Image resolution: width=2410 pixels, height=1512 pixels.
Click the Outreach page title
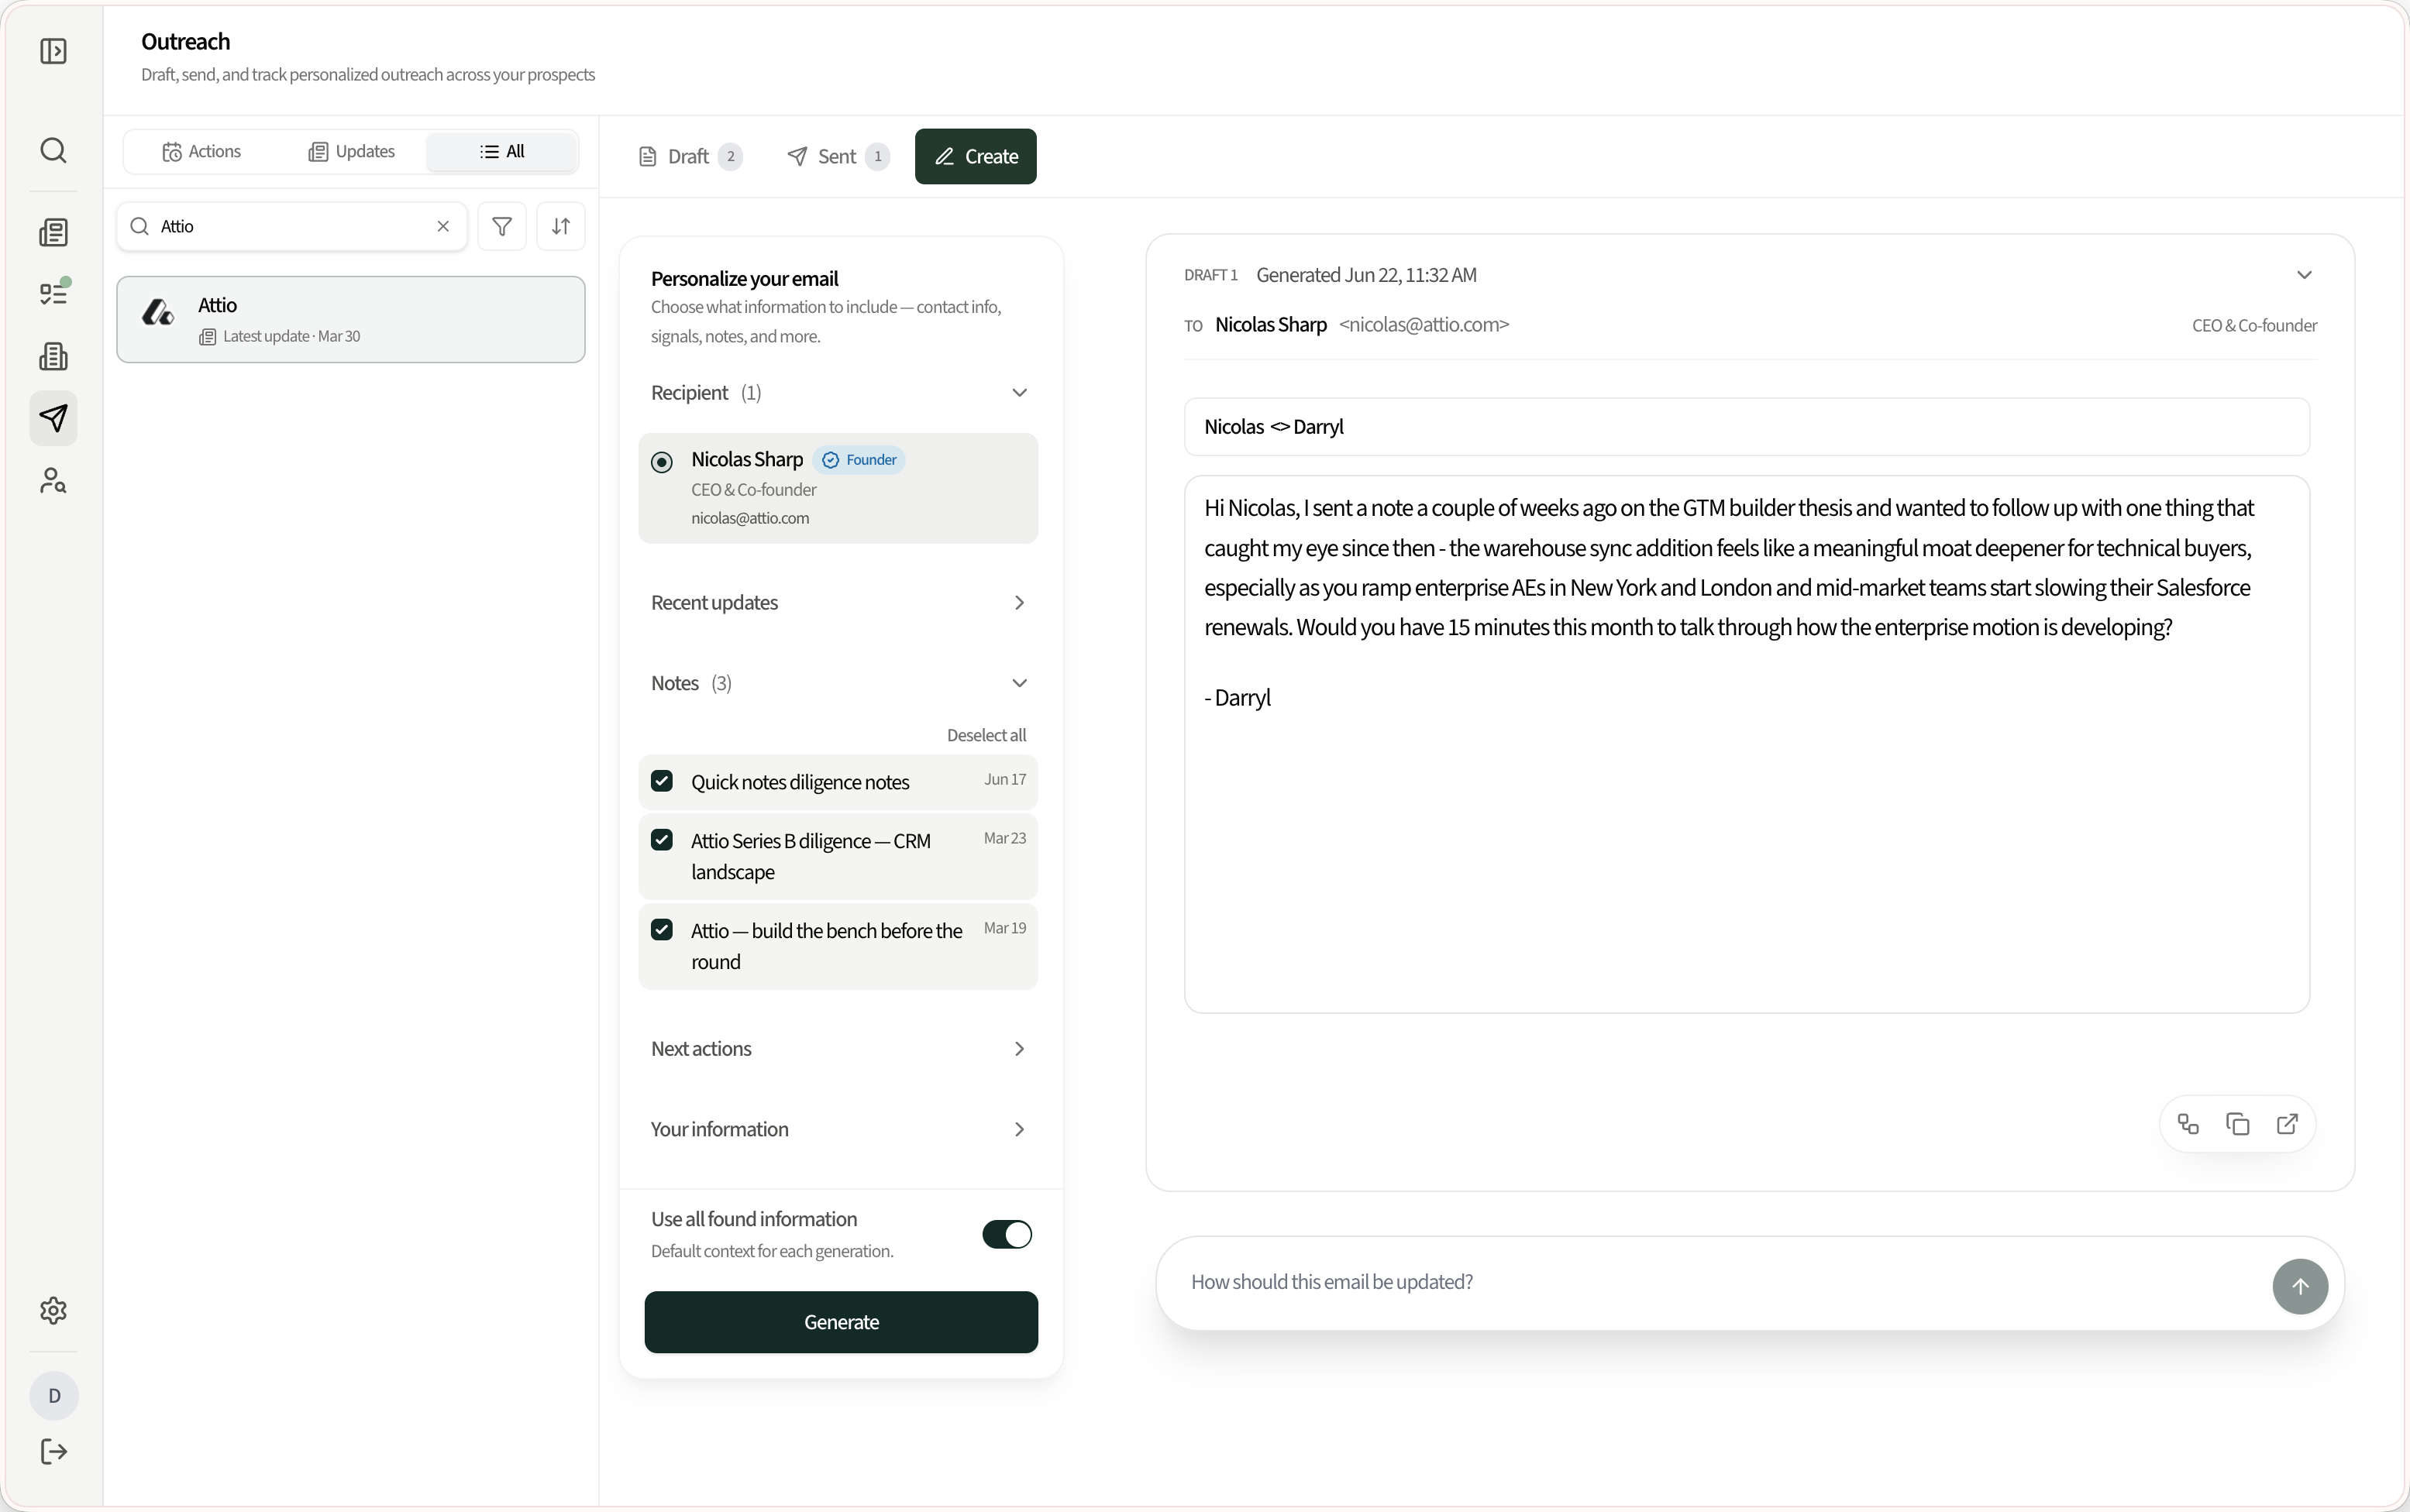[x=185, y=42]
